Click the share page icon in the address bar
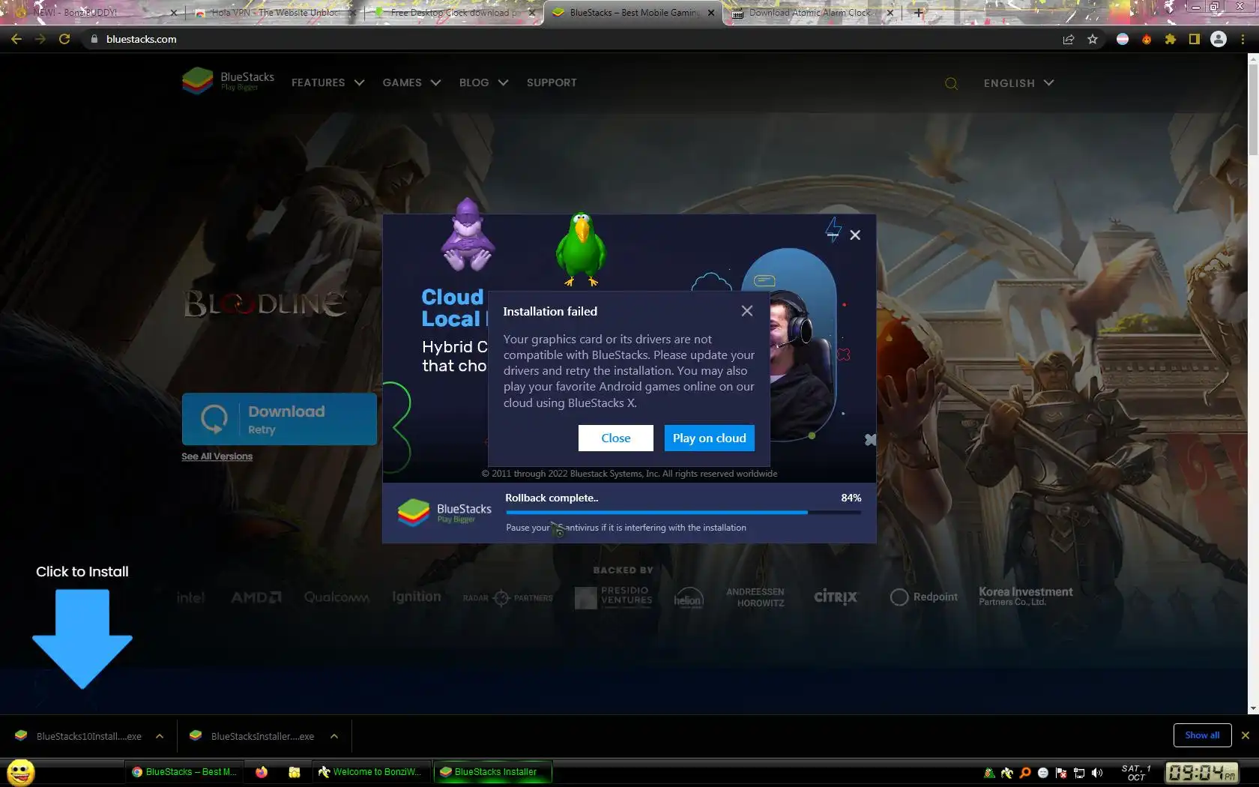The height and width of the screenshot is (787, 1259). point(1069,39)
